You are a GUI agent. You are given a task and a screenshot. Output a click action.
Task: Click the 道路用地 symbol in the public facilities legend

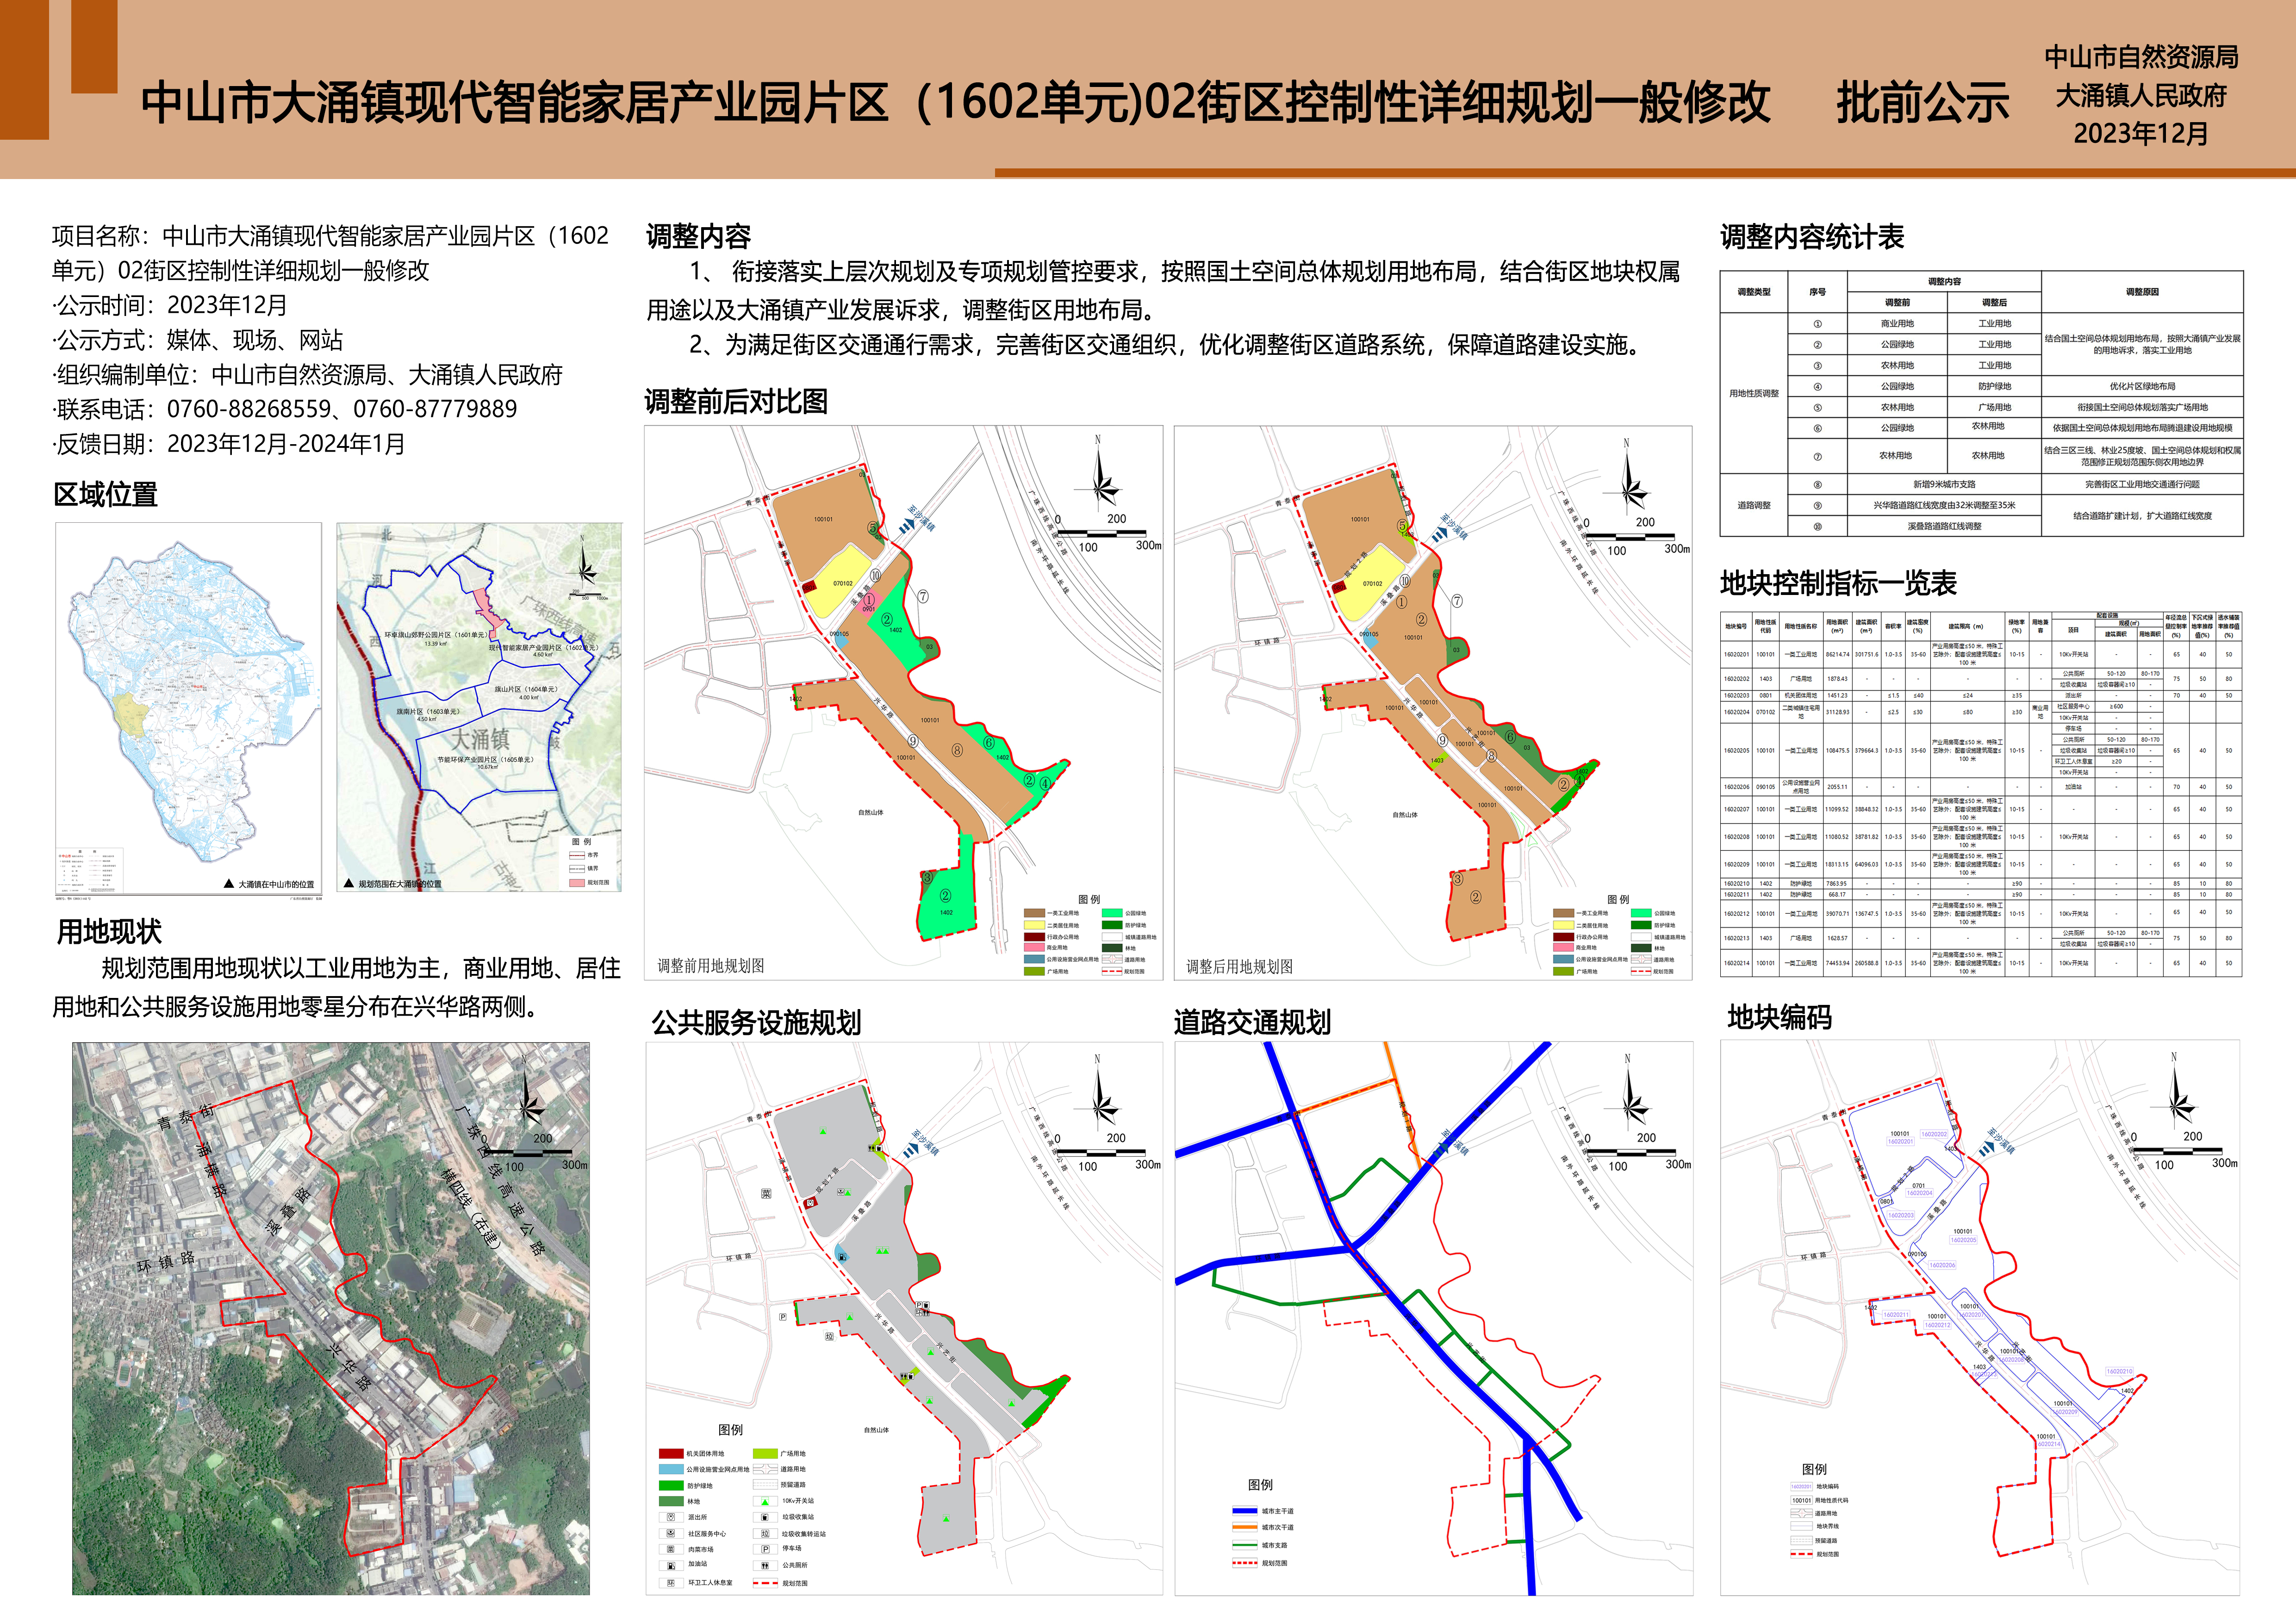point(765,1469)
